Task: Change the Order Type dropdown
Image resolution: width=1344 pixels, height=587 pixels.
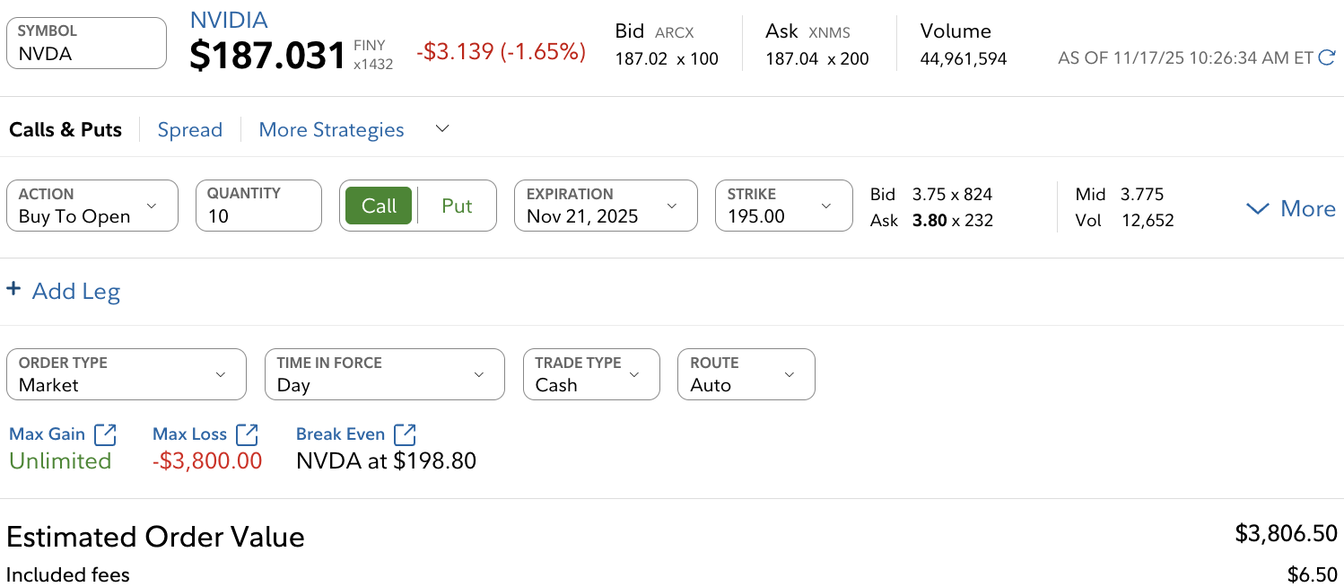Action: coord(126,374)
